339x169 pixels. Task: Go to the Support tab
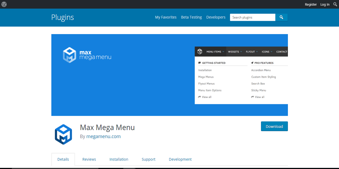(x=149, y=159)
